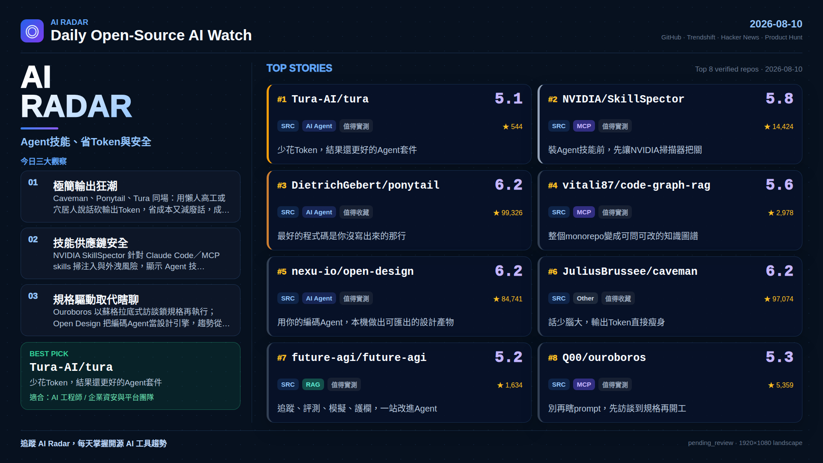Click the AI Radar purple logo icon

point(32,31)
